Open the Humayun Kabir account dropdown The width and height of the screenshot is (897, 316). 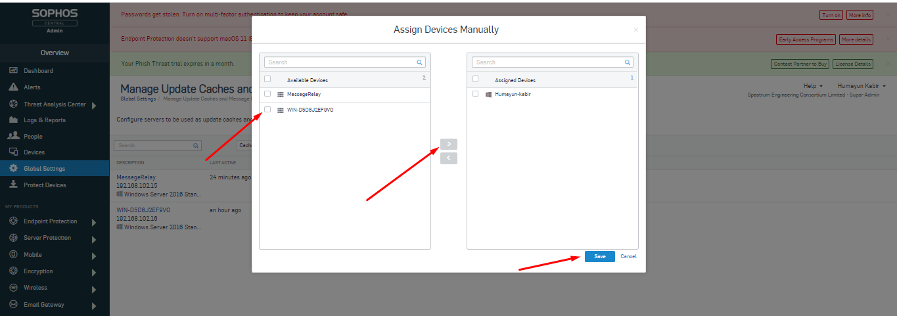click(x=862, y=86)
